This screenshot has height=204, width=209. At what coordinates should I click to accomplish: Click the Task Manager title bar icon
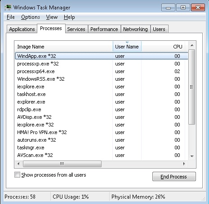click(8, 7)
